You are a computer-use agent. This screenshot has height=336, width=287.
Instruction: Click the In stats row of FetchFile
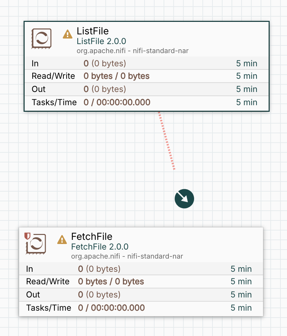pos(141,269)
